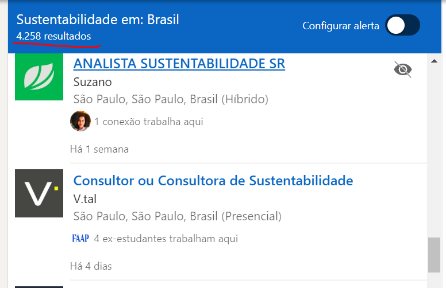Click the '4.258 resultados' count
The height and width of the screenshot is (288, 446).
click(x=53, y=36)
